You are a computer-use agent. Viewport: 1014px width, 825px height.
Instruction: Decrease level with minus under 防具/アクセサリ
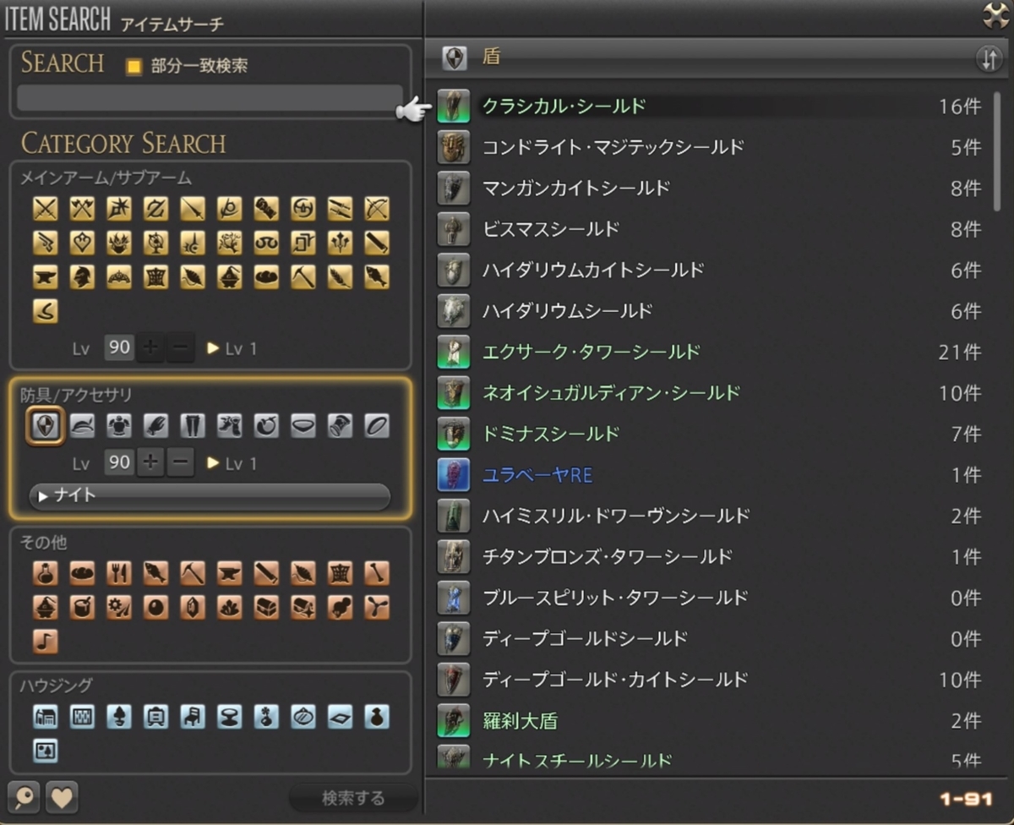[x=180, y=462]
